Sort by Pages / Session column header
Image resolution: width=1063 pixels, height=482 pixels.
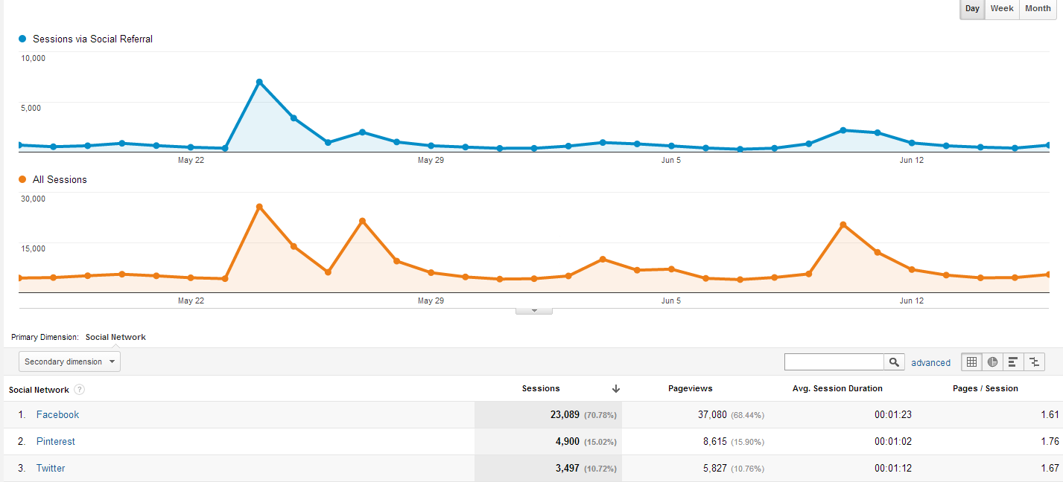click(x=985, y=388)
